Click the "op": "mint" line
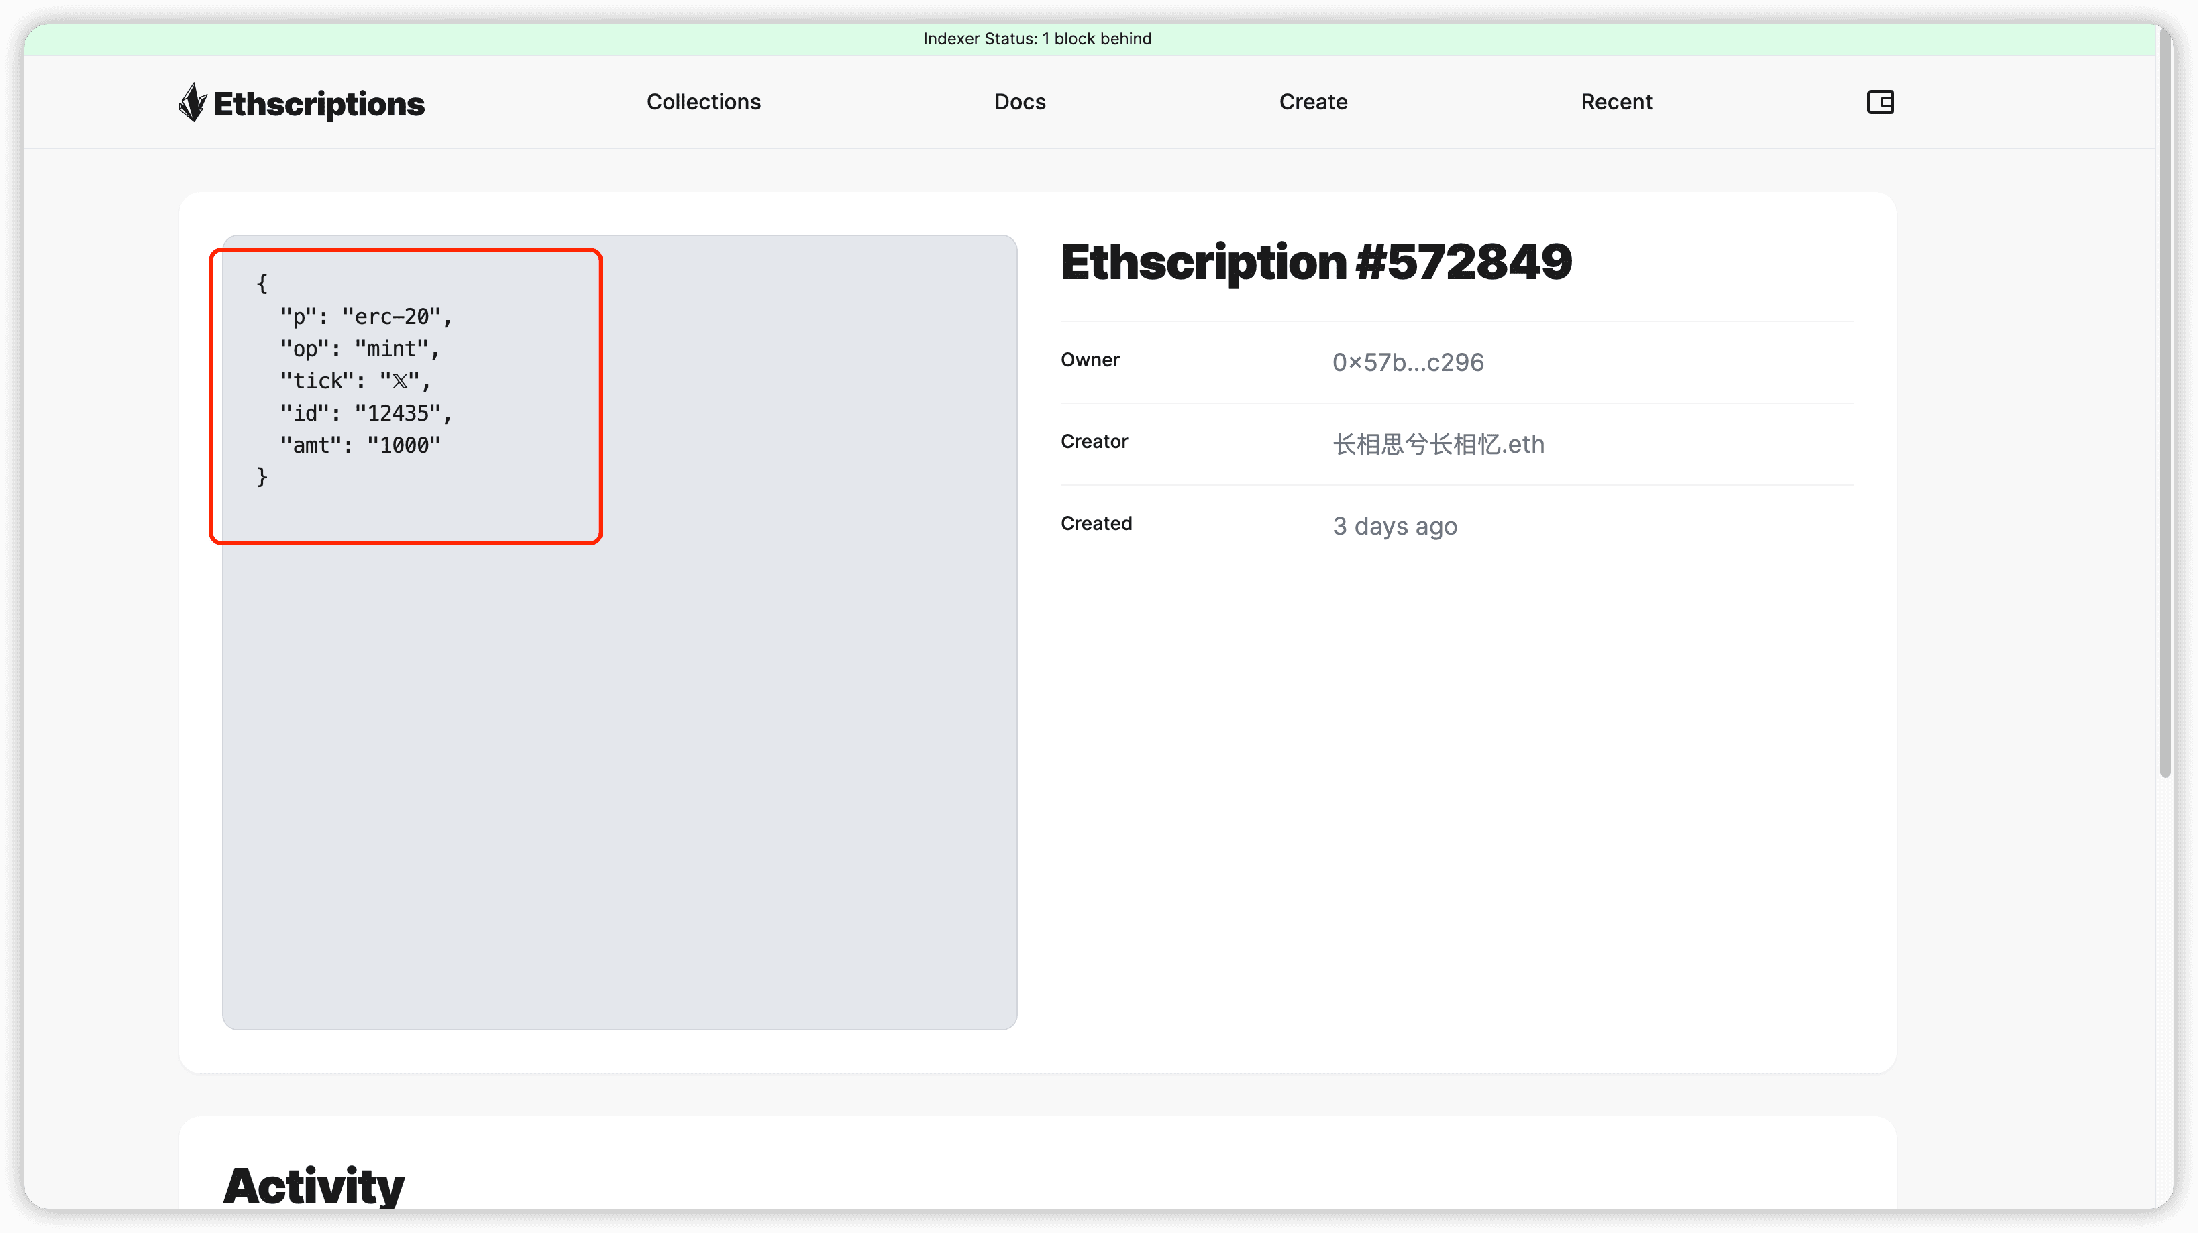 point(359,349)
